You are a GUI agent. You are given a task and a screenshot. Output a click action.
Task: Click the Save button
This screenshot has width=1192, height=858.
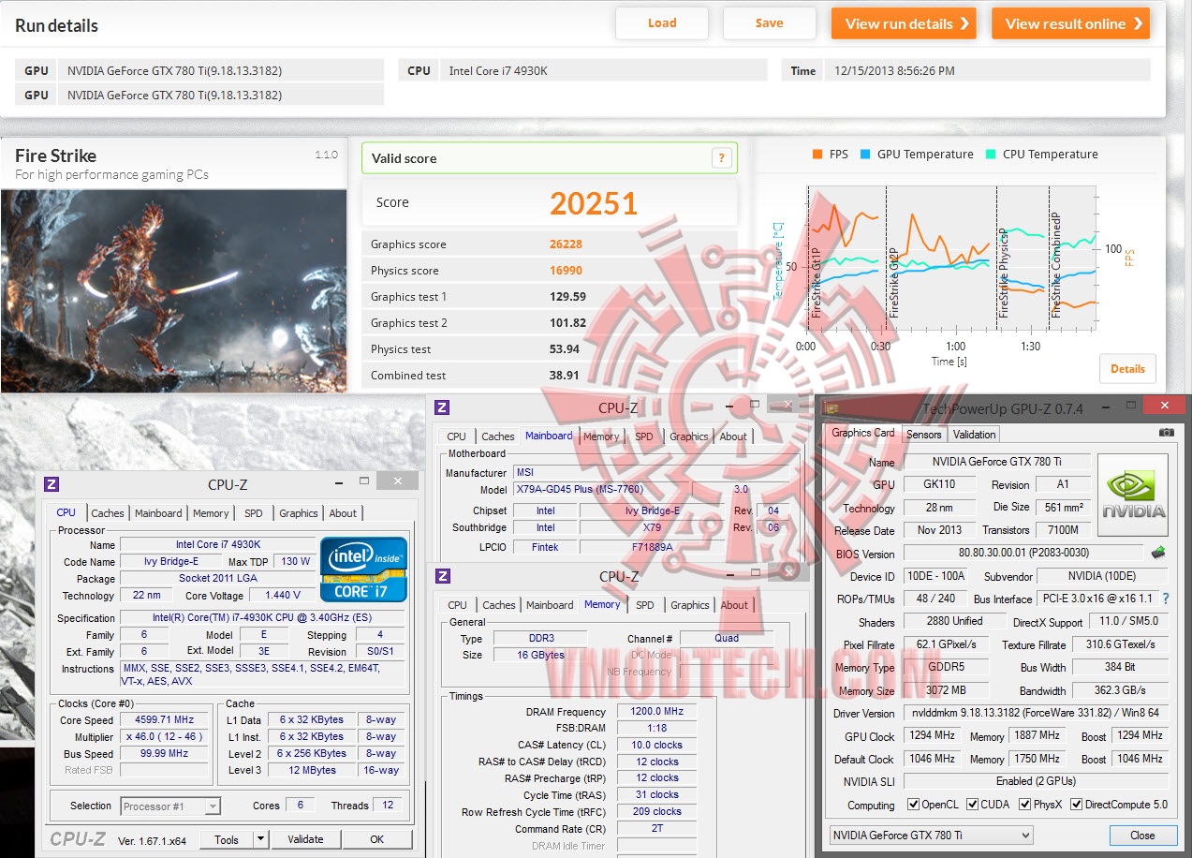(x=769, y=23)
